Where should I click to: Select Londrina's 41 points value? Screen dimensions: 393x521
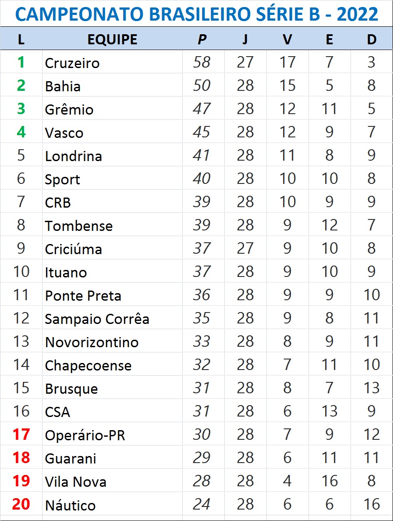tap(202, 155)
